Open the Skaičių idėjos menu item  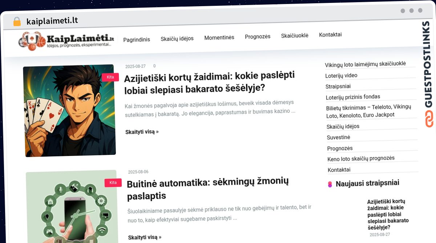177,38
